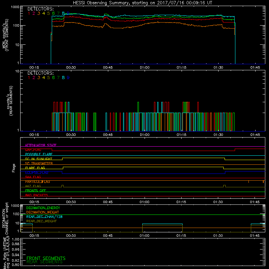Screen dimensions: 269x269
Task: Click the dim olive AAZ_FLAG label
Action: 33,186
